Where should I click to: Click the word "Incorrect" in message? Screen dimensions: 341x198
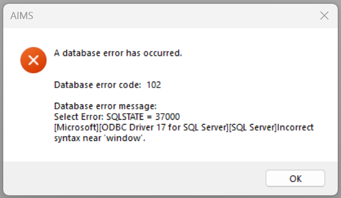(295, 127)
